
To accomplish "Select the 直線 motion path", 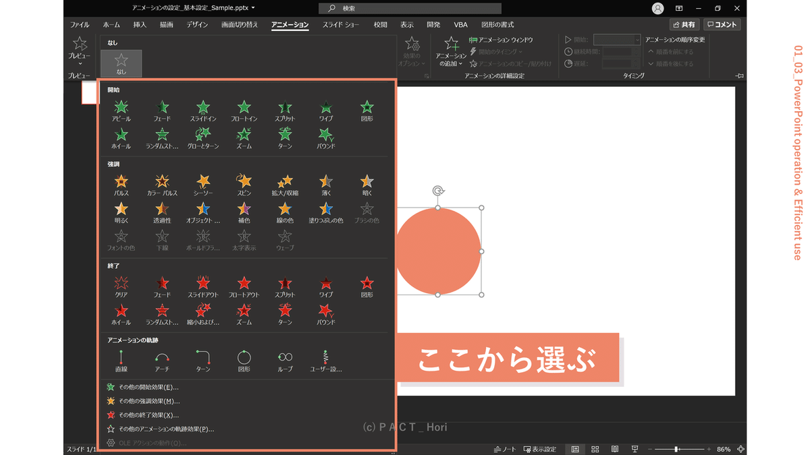I will [122, 361].
